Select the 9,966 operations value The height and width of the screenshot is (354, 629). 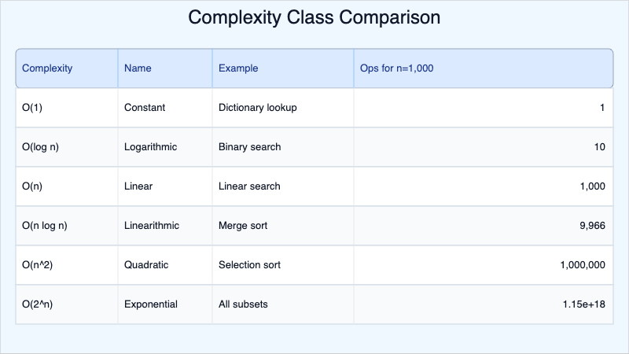tap(591, 226)
